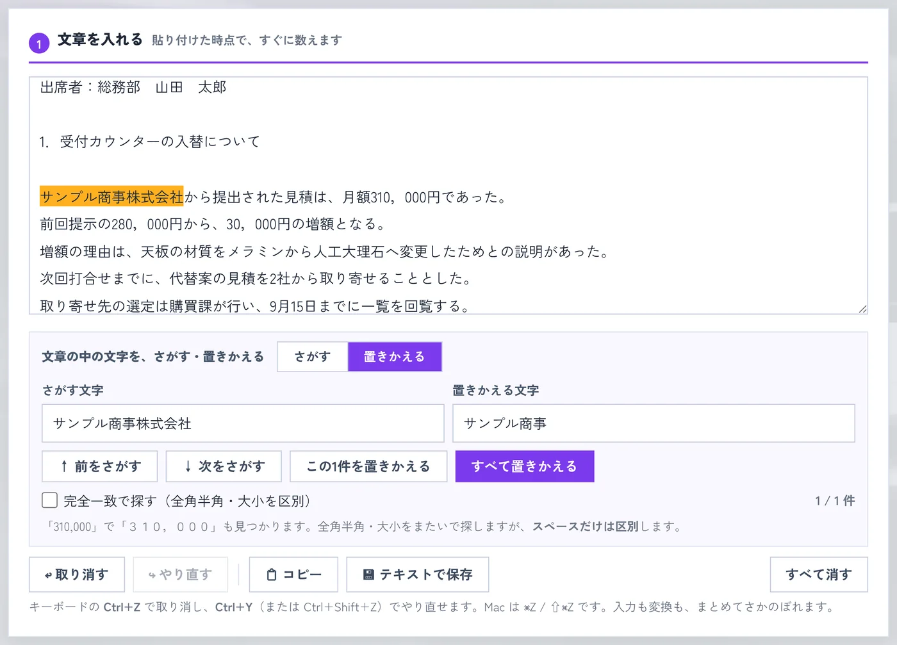Screen dimensions: 897x645
Task: Click the line starting 増額の理由は
Action: (325, 252)
